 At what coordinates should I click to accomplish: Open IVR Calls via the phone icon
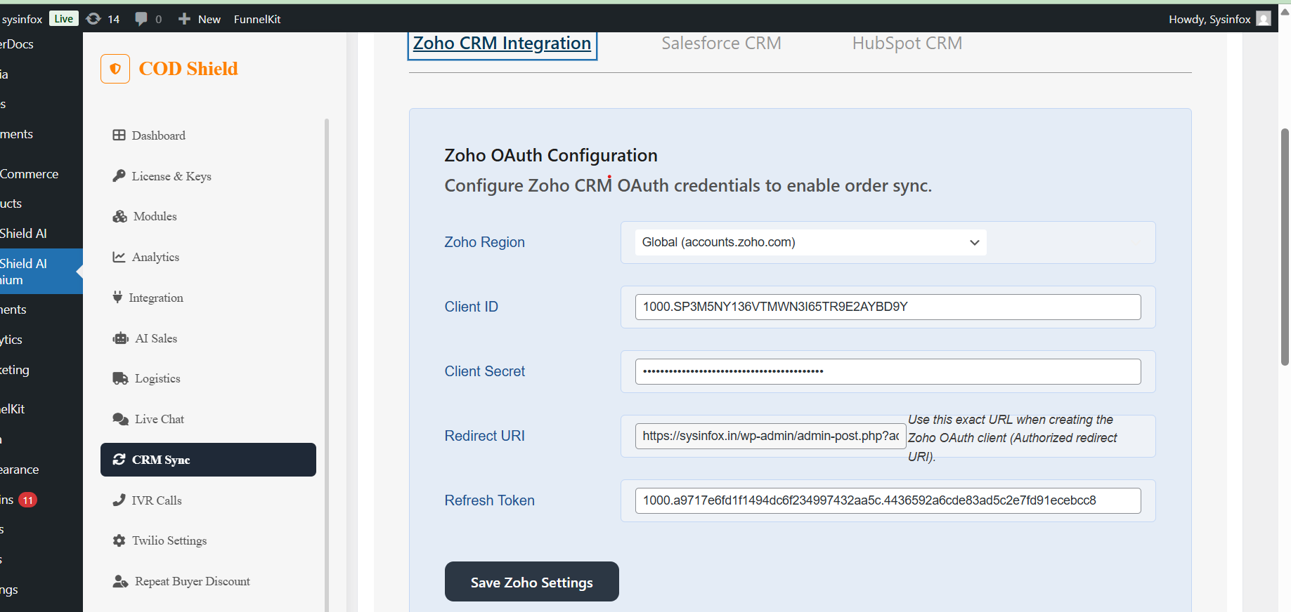click(119, 500)
